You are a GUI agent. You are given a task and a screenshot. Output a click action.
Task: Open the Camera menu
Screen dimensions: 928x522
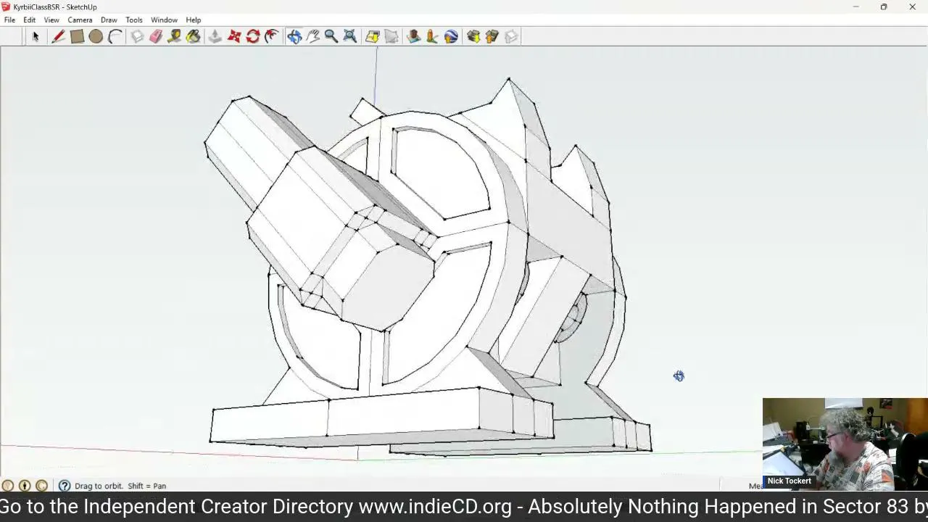(x=80, y=20)
